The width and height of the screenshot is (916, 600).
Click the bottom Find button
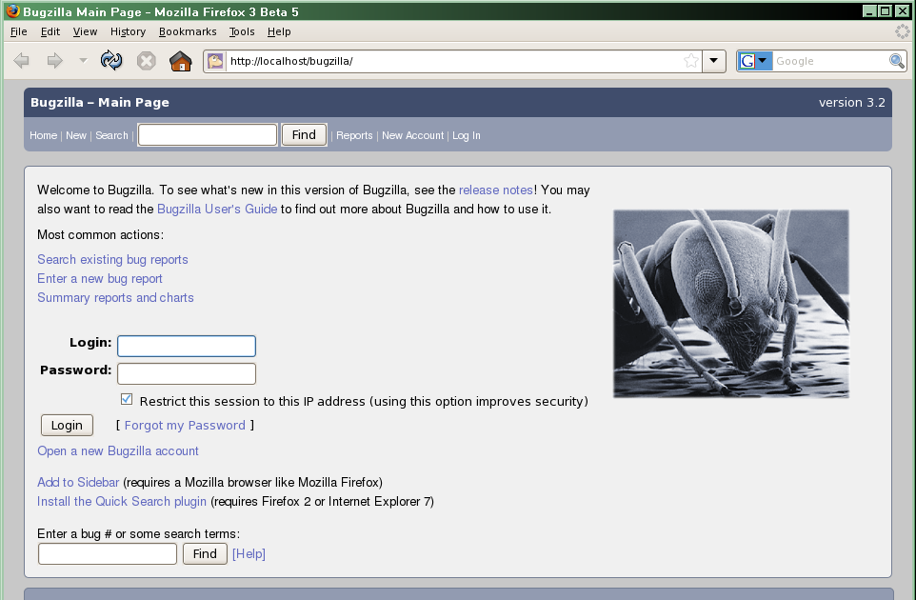coord(205,554)
